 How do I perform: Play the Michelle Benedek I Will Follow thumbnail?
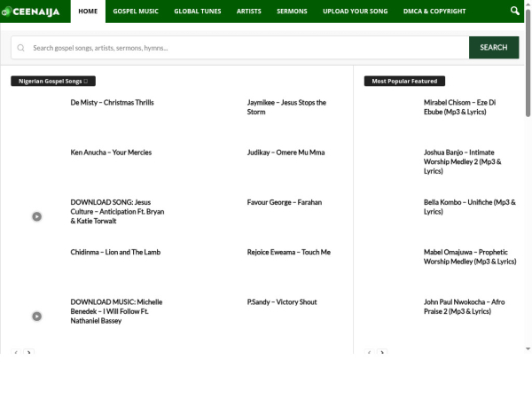(x=37, y=317)
